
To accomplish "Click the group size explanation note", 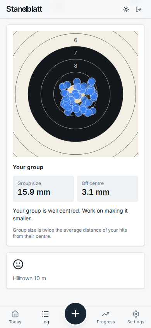I will (x=70, y=233).
